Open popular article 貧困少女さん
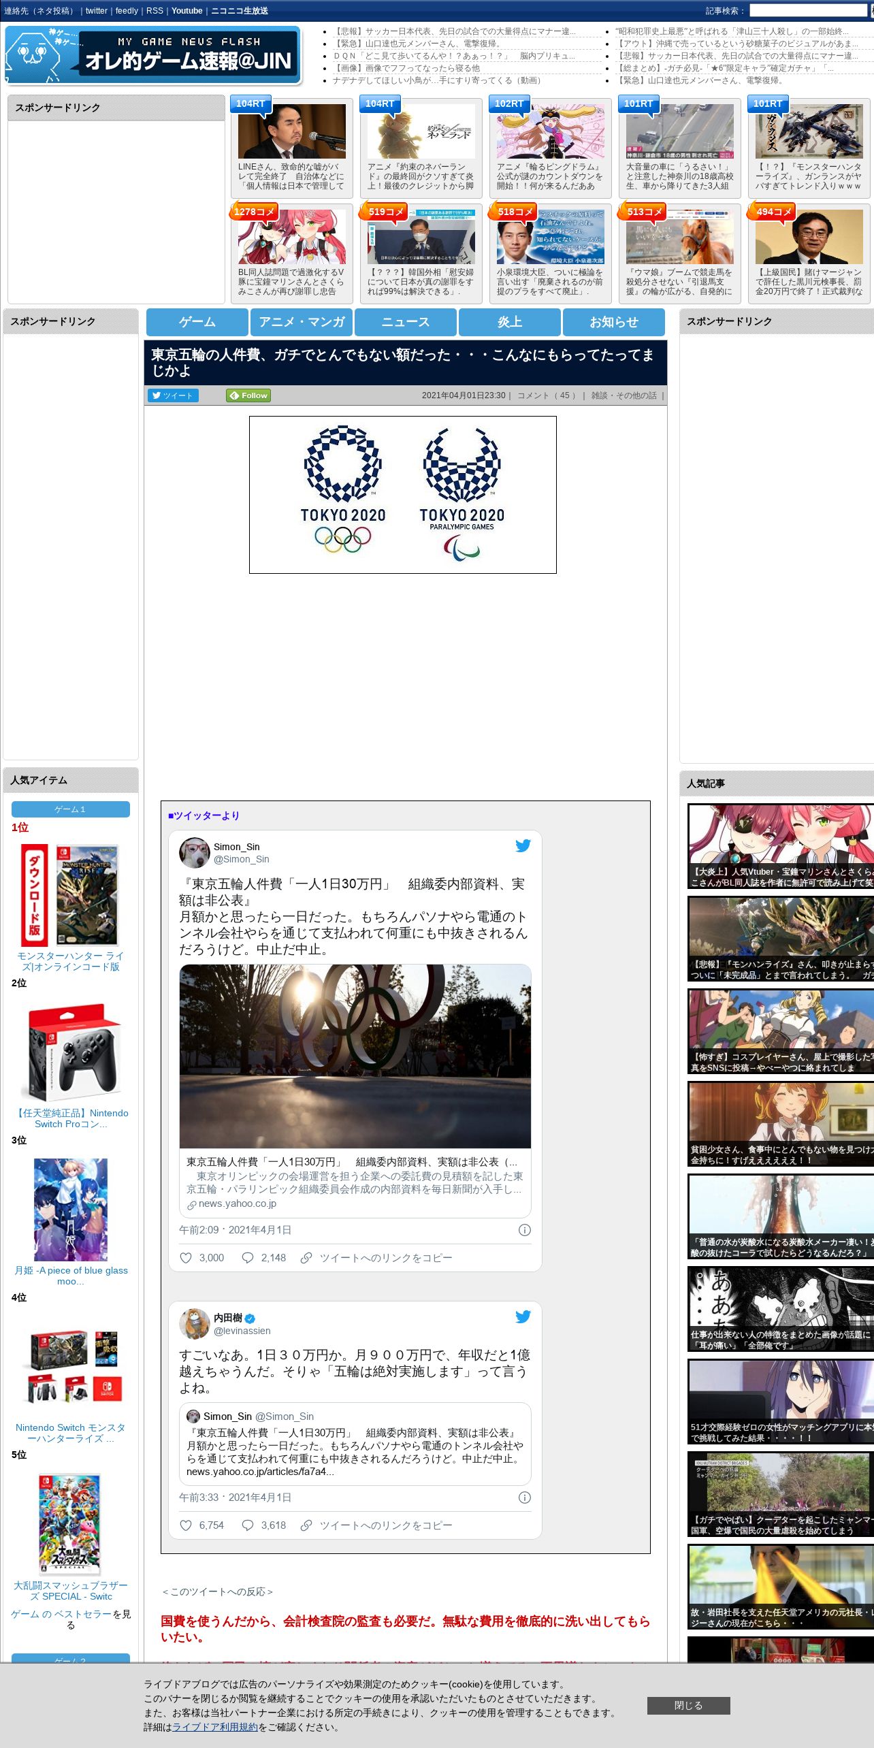The height and width of the screenshot is (1748, 874). [x=781, y=1124]
